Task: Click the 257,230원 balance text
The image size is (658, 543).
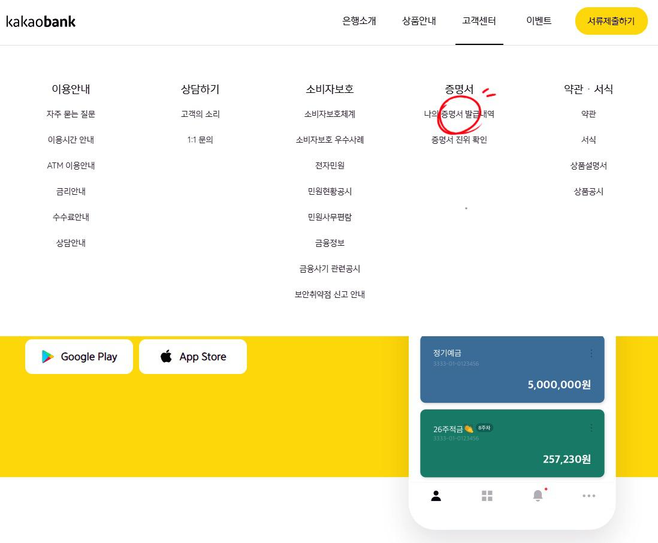Action: click(x=566, y=459)
